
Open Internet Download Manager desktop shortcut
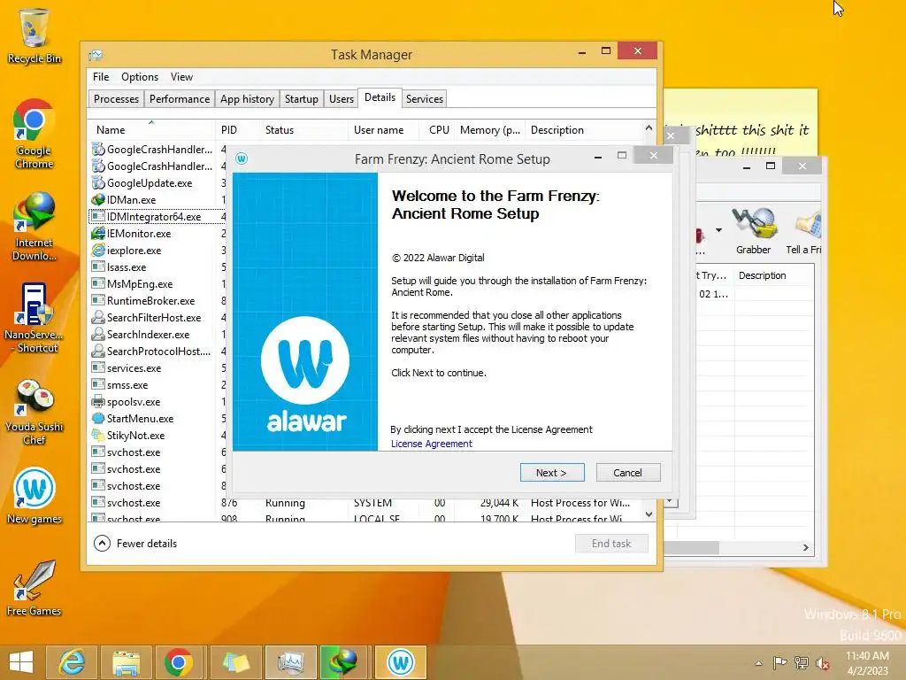(34, 226)
